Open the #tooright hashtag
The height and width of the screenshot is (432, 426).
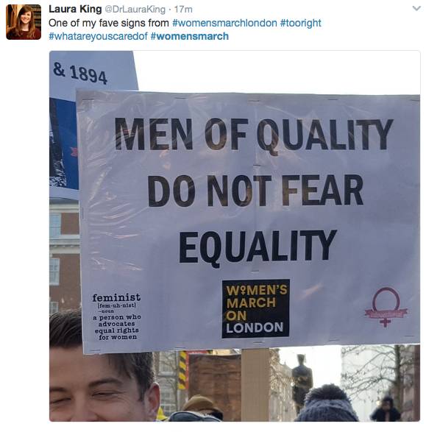301,23
